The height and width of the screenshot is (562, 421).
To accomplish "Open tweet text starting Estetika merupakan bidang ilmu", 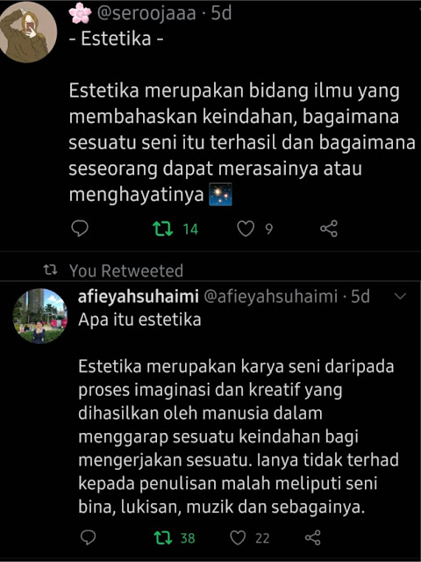I will coord(242,143).
